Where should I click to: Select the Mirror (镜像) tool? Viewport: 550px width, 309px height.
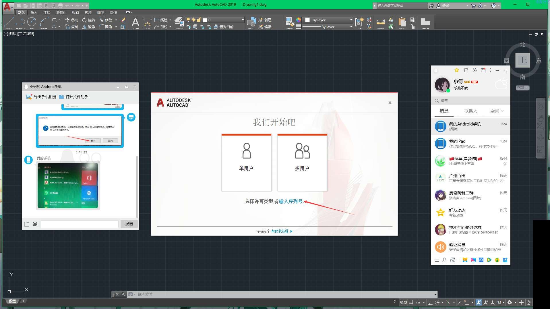[x=88, y=27]
